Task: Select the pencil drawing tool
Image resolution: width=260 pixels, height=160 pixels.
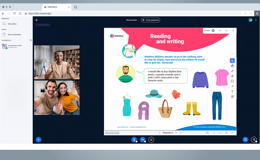Action: point(232,71)
